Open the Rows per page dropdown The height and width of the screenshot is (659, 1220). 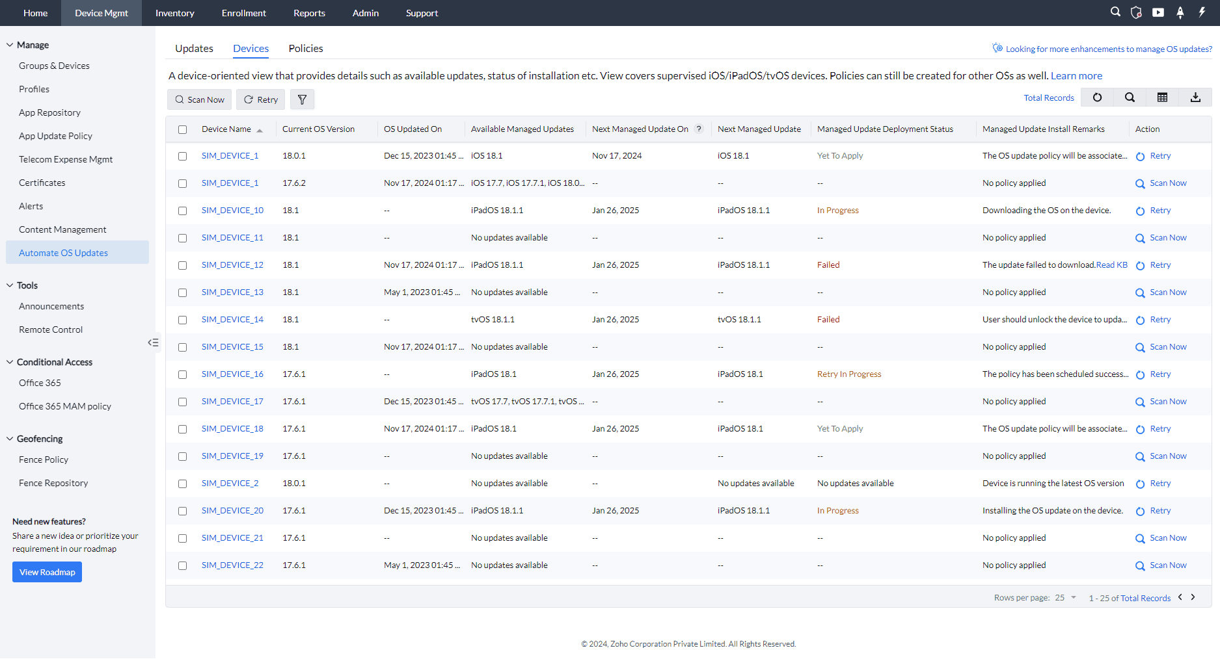point(1065,597)
